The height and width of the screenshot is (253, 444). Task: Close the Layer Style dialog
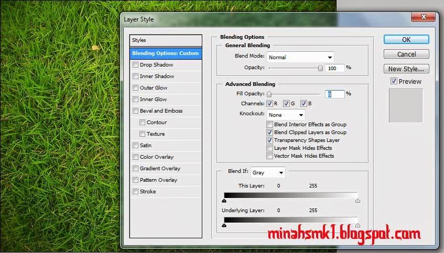[423, 17]
